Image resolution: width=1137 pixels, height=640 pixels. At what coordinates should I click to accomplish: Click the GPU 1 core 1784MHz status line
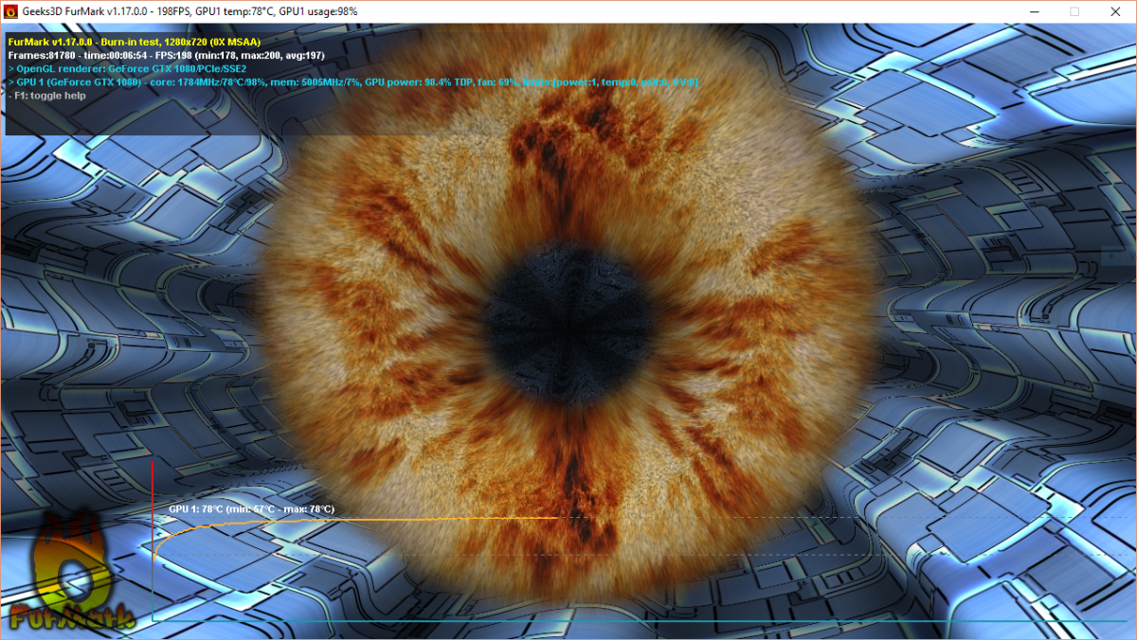[352, 82]
